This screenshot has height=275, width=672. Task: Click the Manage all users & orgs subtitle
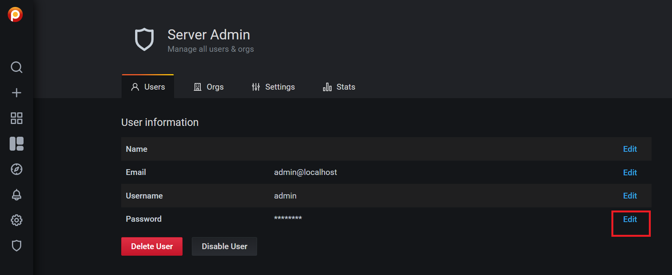point(211,49)
